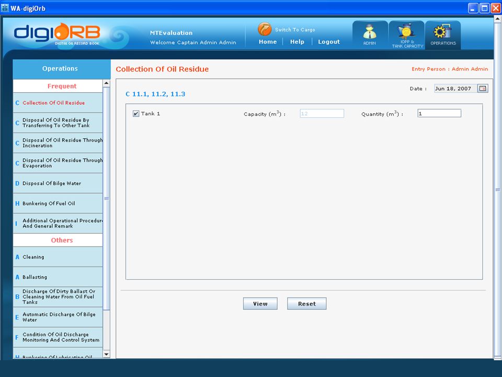Open the Help menu
Screen dimensions: 502x377
(x=297, y=42)
